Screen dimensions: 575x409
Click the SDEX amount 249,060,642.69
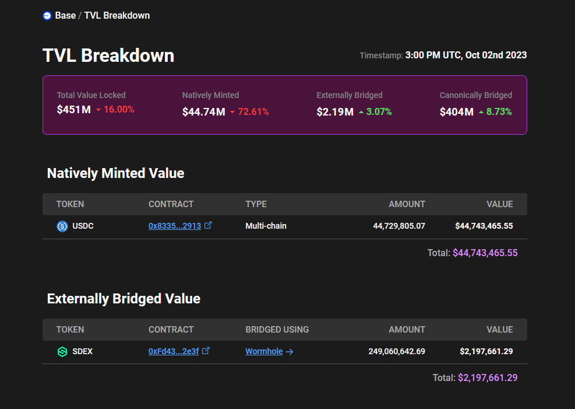coord(397,351)
